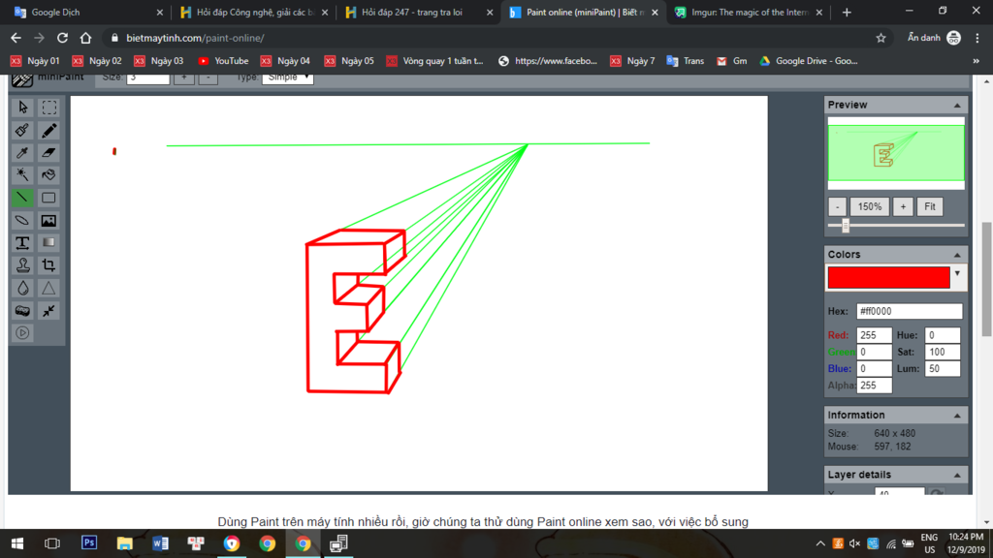Click the Alpha value field

tap(874, 386)
